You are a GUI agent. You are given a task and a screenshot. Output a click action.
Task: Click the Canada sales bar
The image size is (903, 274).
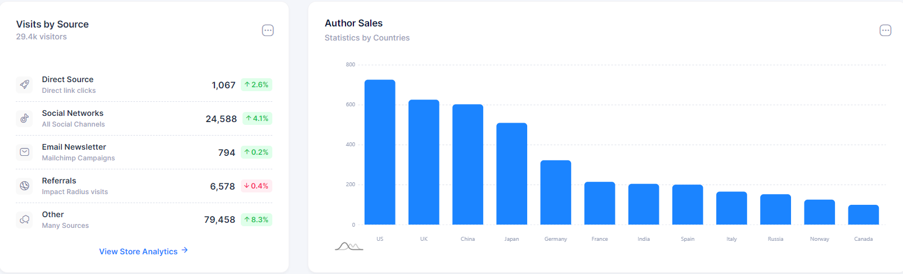tap(864, 214)
